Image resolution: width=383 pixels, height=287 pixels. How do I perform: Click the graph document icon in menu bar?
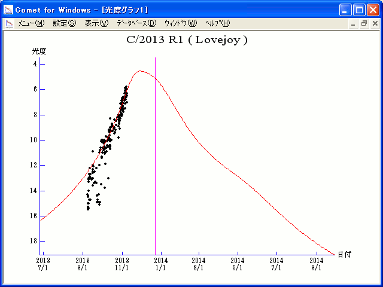pyautogui.click(x=10, y=24)
